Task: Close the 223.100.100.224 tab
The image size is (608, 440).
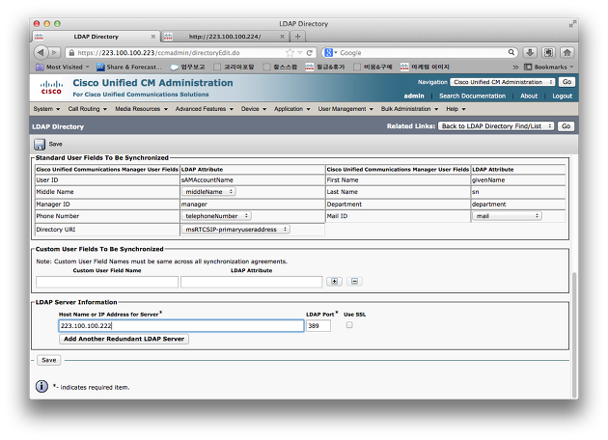Action: point(282,37)
